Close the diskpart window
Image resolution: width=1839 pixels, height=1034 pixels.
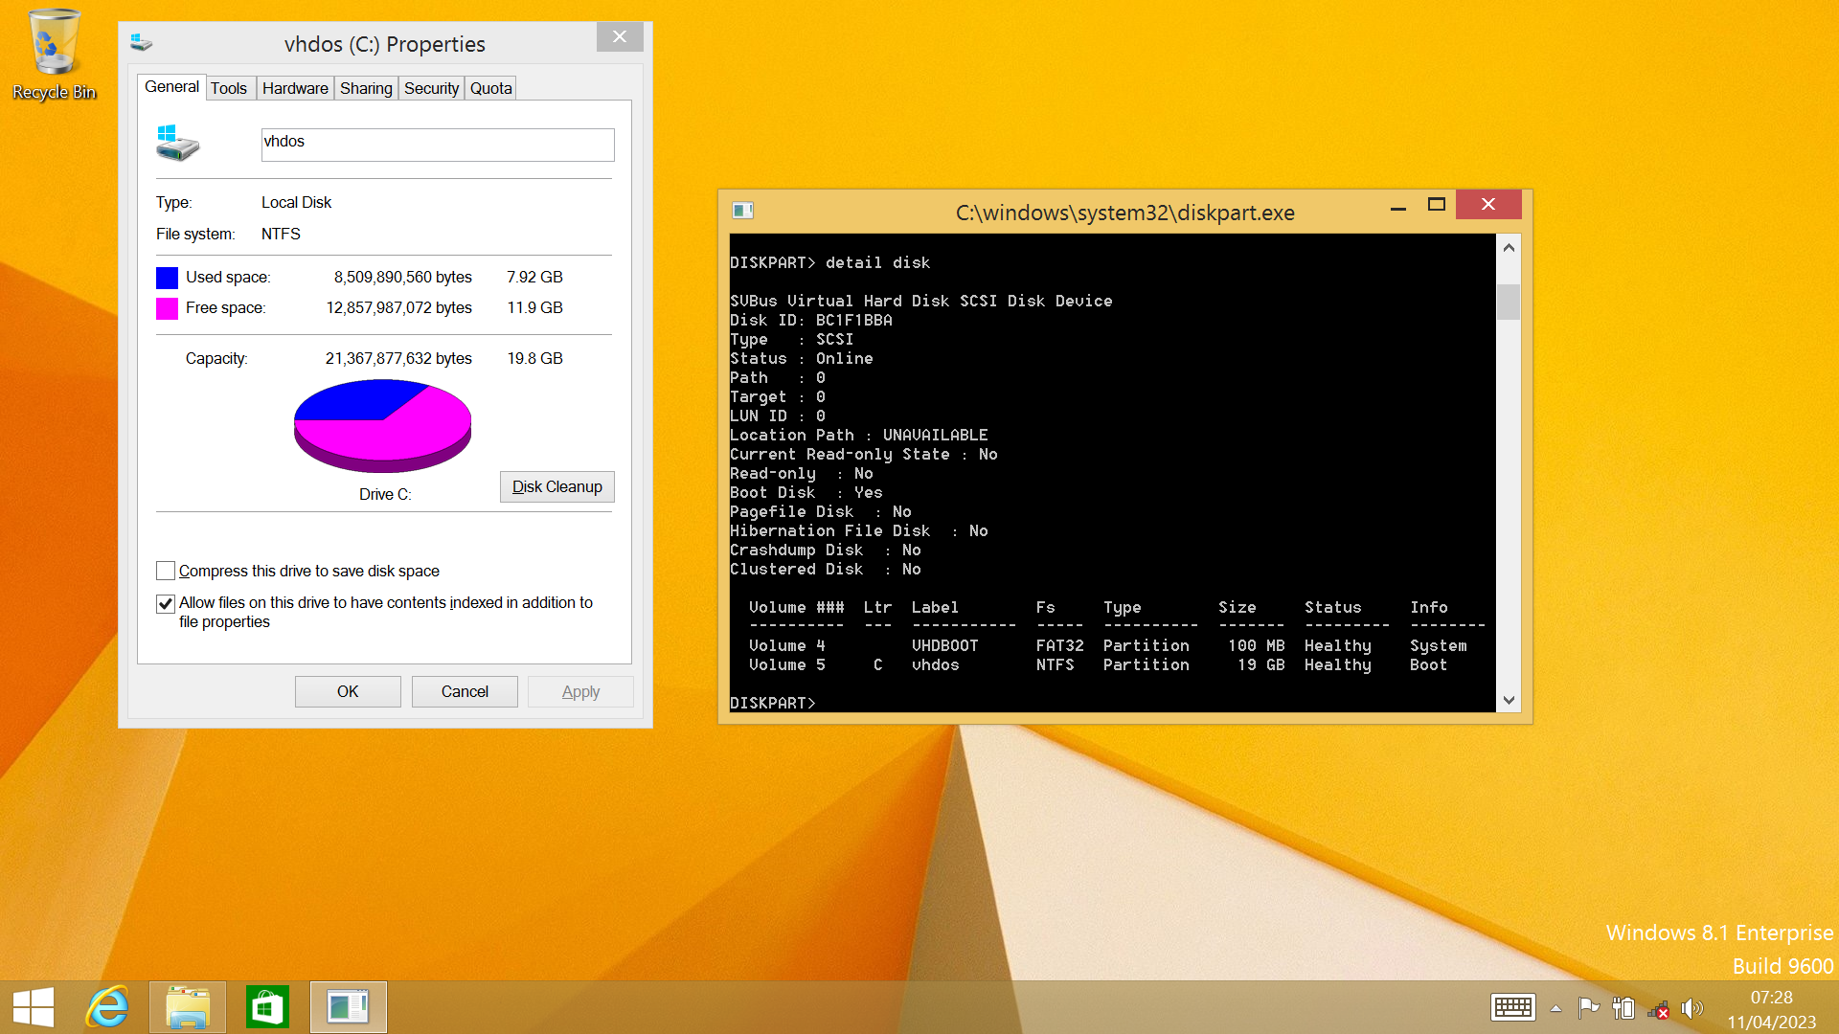click(x=1488, y=205)
